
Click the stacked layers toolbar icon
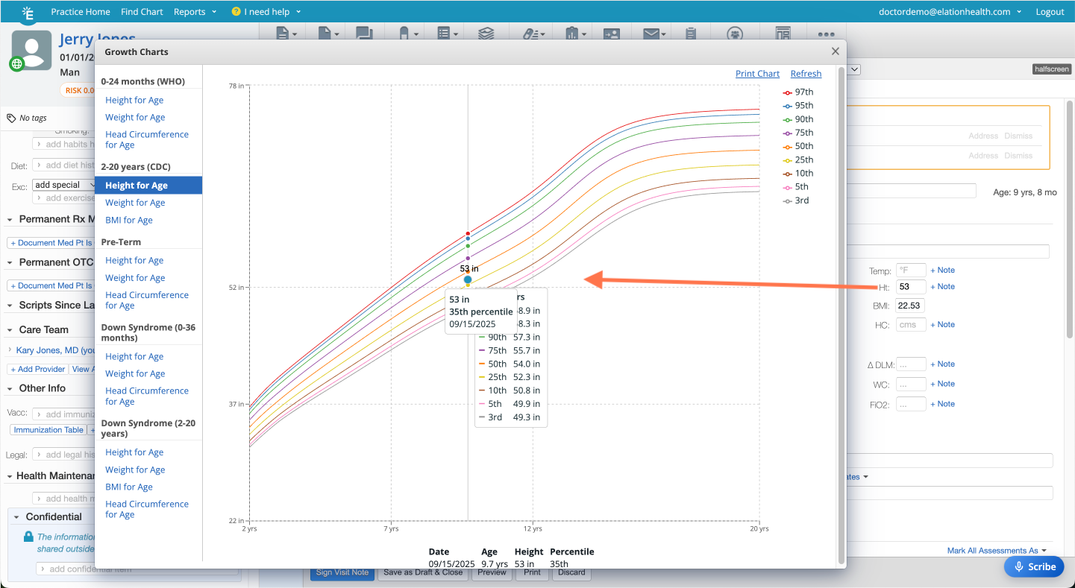coord(486,34)
